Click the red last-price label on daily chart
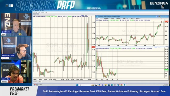This screenshot has width=170, height=96. [x=167, y=22]
